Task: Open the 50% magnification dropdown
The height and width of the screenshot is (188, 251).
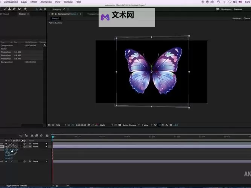Action: [x=61, y=125]
